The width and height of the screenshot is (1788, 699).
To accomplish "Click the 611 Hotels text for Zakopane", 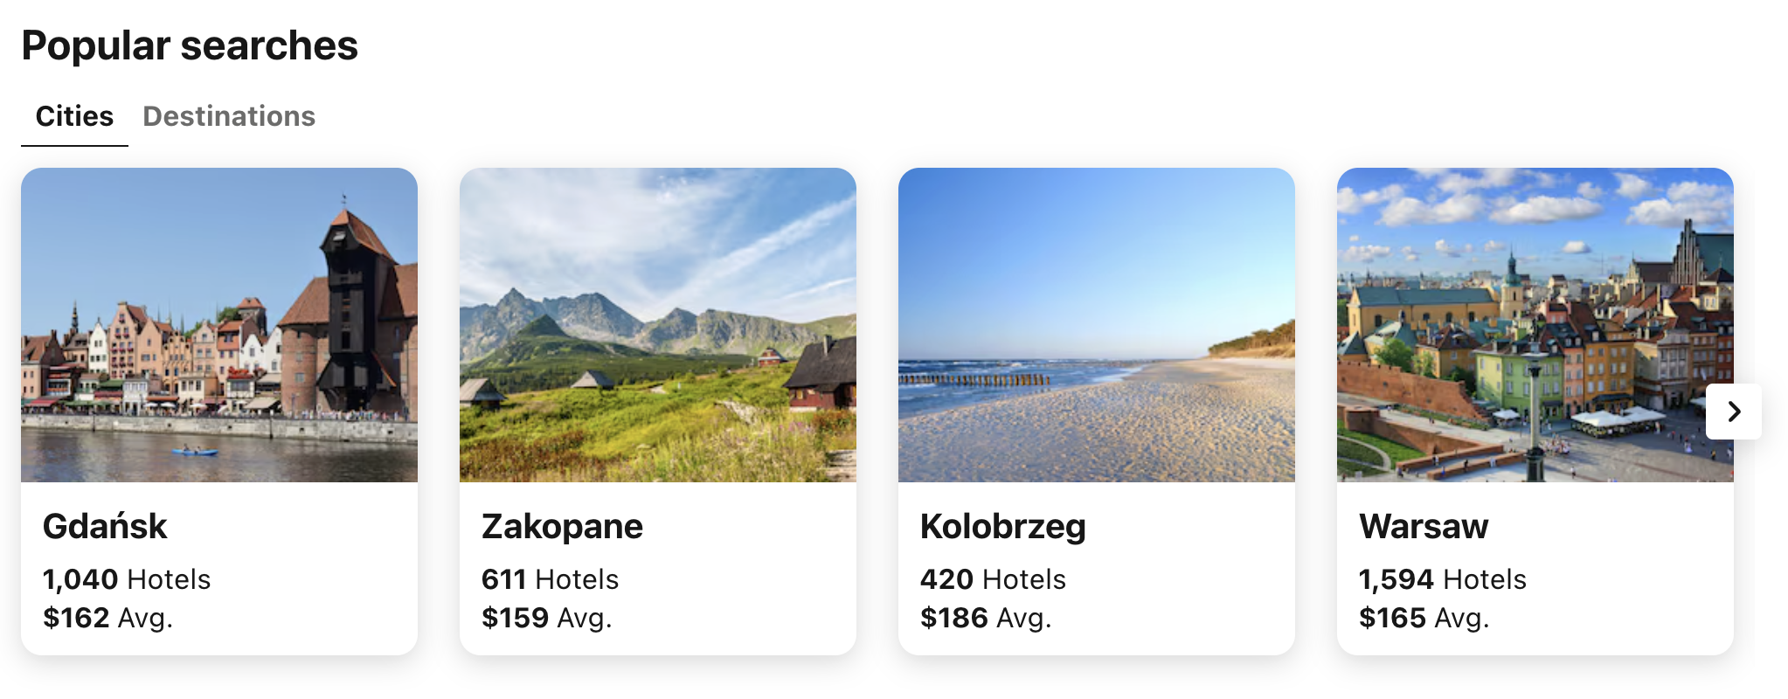I will pyautogui.click(x=550, y=579).
